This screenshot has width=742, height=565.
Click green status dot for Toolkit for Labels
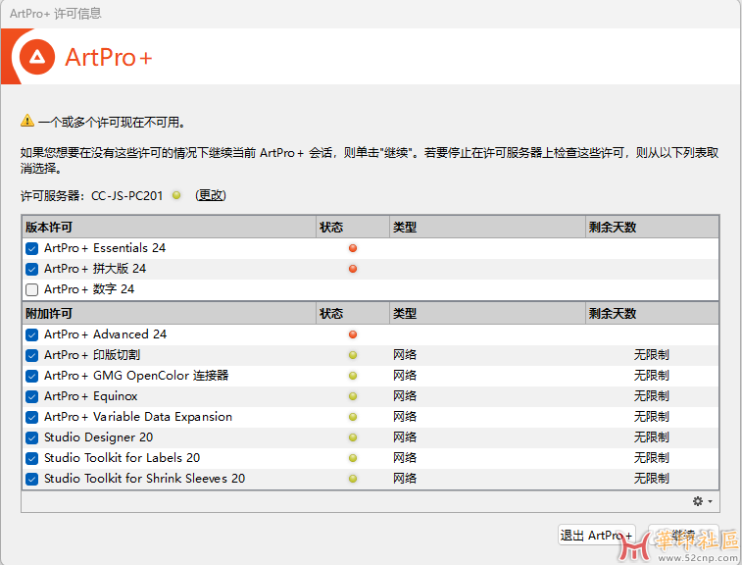pyautogui.click(x=353, y=458)
